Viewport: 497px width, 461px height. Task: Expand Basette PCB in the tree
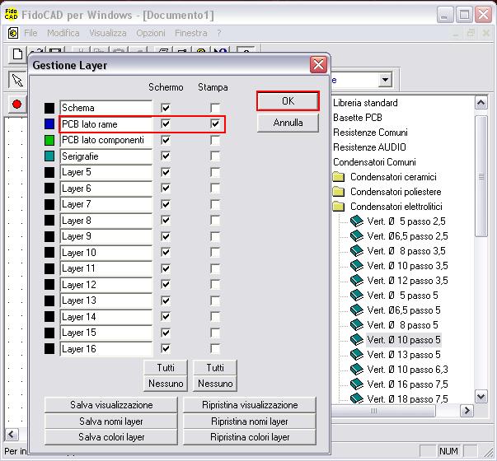358,118
